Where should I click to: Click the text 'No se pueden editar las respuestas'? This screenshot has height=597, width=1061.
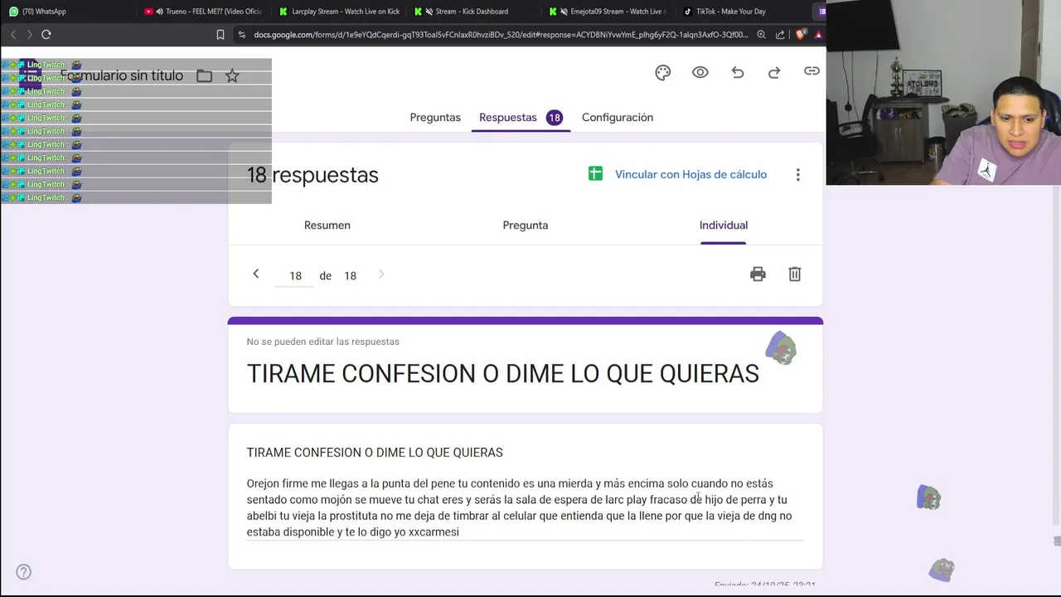coord(322,342)
